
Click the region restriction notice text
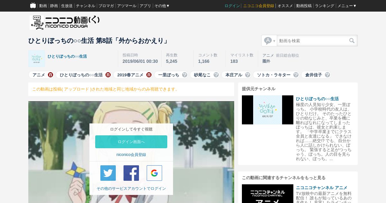tap(105, 89)
